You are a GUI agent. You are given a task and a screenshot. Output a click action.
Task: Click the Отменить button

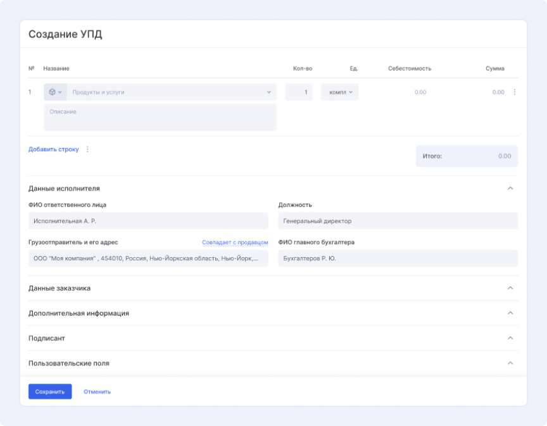click(x=97, y=392)
